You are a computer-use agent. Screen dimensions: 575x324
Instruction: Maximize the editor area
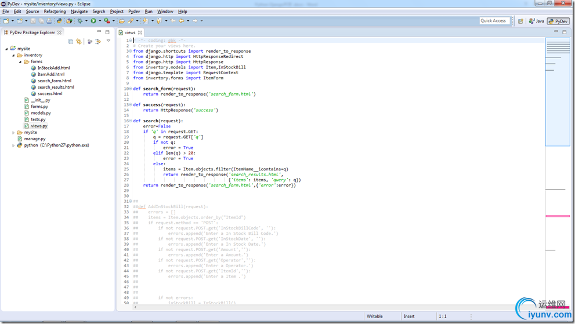[565, 32]
